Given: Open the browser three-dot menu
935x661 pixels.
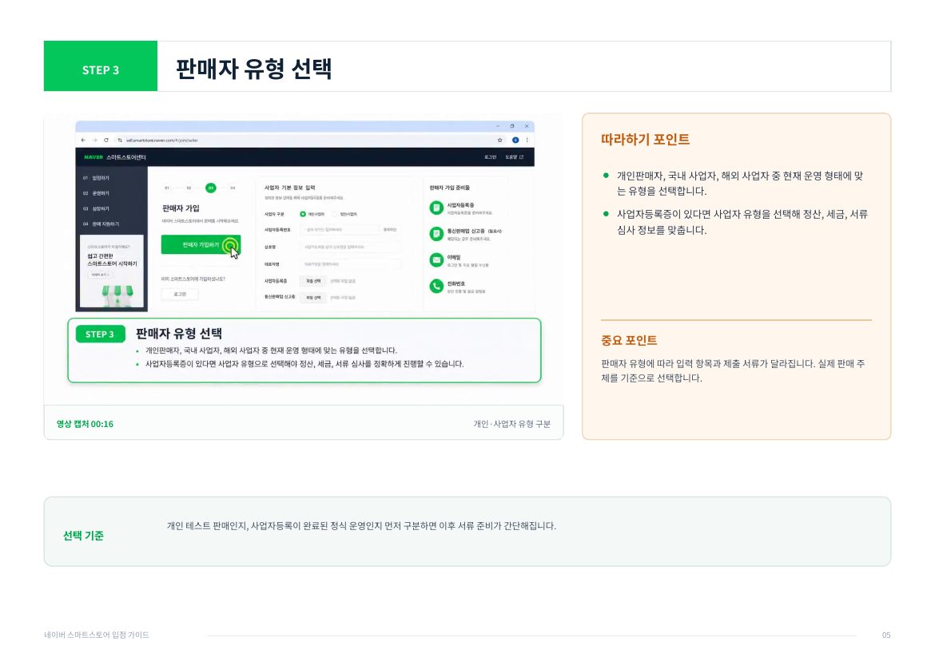Looking at the screenshot, I should (x=527, y=140).
